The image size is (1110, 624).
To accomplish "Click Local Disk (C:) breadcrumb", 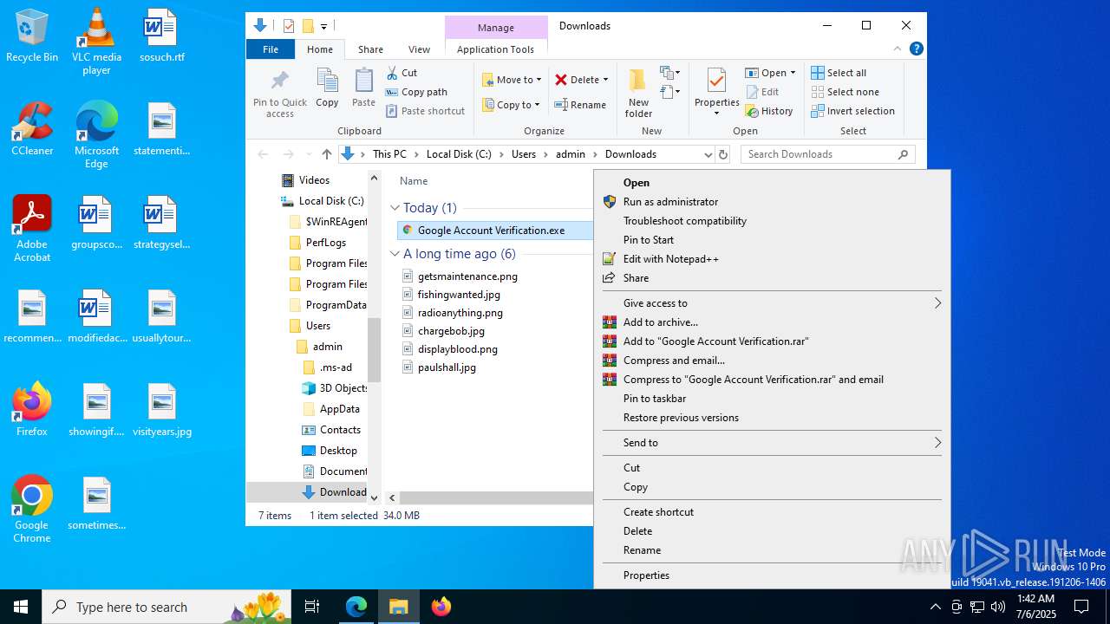I will pyautogui.click(x=459, y=154).
